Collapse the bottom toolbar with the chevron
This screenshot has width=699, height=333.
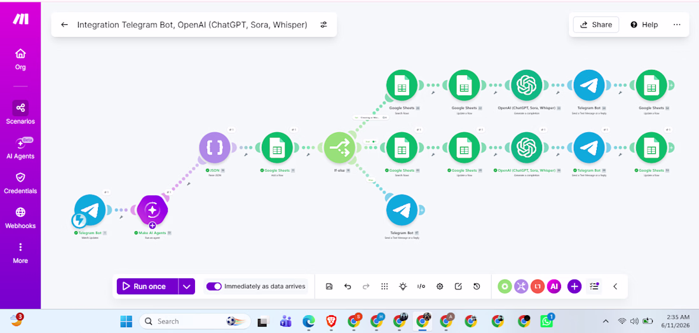[615, 286]
